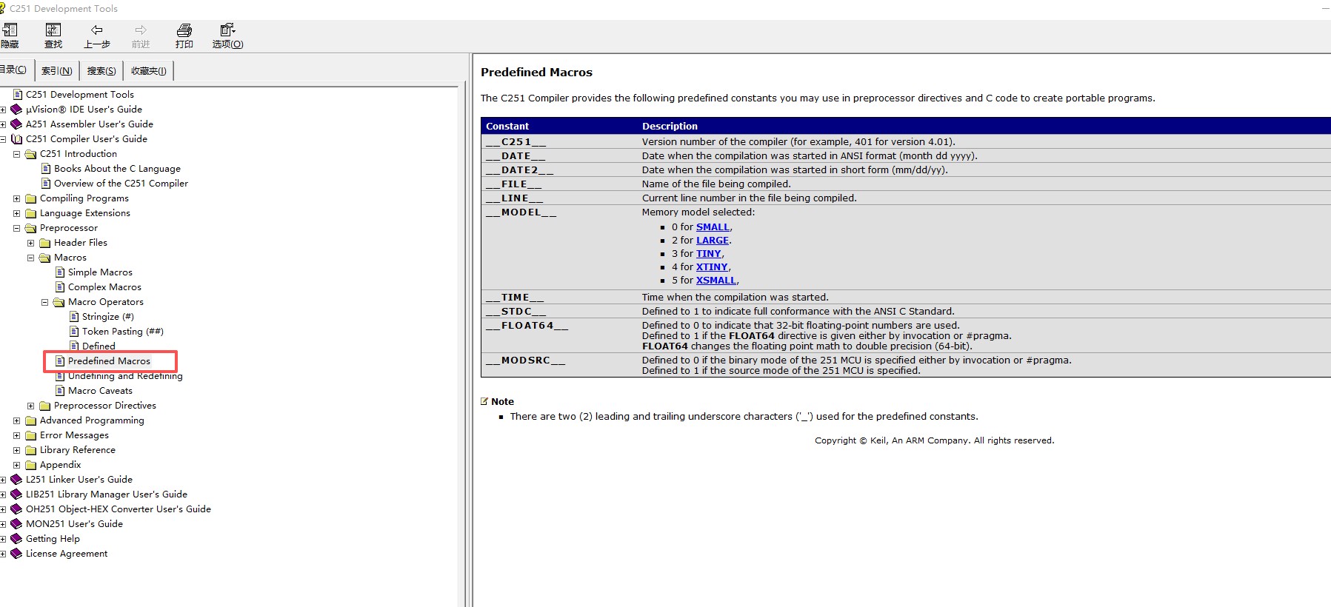Open the Stringize (#) topic
Image resolution: width=1331 pixels, height=607 pixels.
coord(107,317)
